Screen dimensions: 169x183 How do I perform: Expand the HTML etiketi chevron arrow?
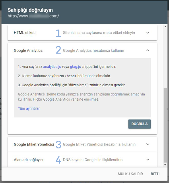148,33
